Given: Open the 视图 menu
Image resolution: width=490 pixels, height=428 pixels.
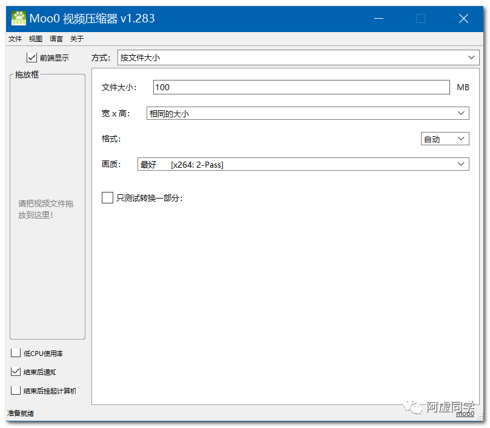Looking at the screenshot, I should pos(36,39).
